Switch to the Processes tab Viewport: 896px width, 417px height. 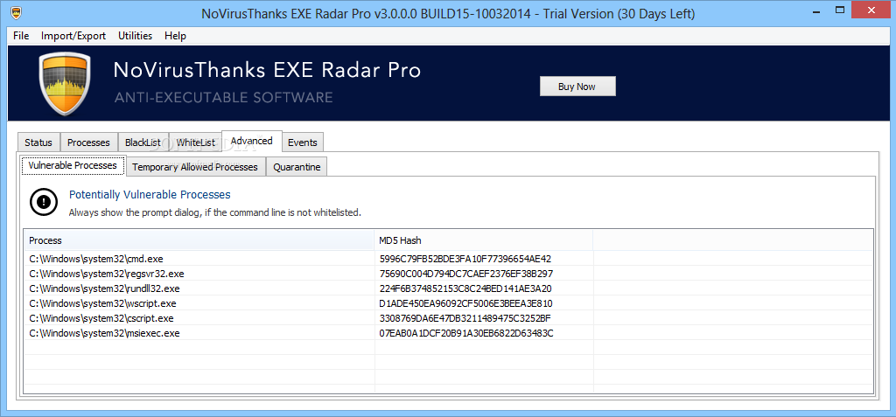click(x=88, y=142)
